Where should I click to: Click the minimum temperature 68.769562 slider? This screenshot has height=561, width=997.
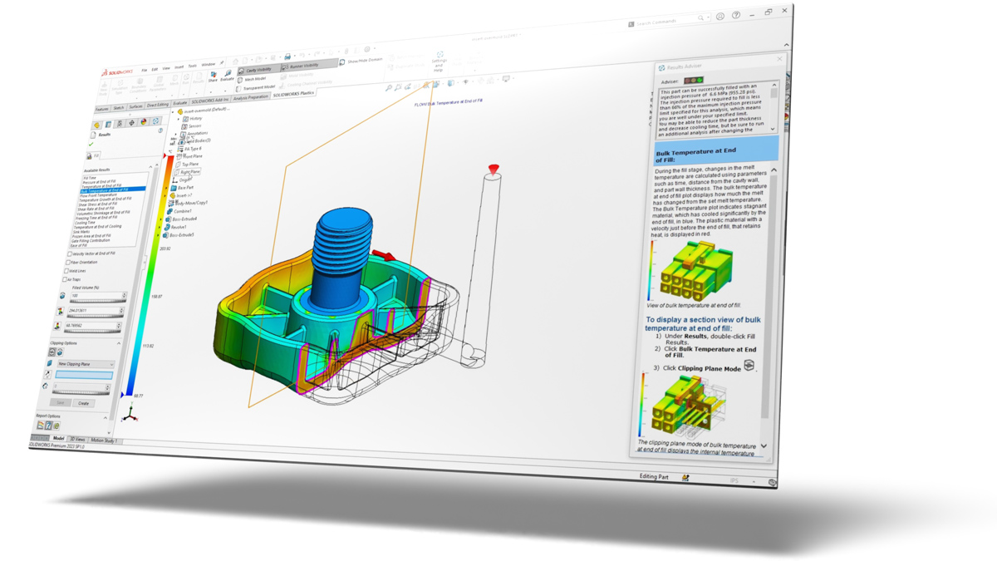[94, 332]
